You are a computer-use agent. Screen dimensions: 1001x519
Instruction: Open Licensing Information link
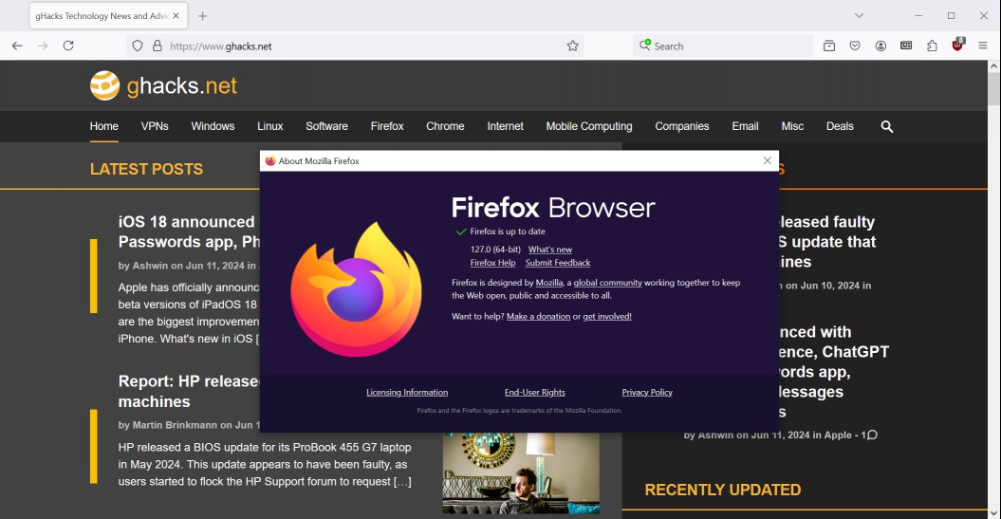407,393
